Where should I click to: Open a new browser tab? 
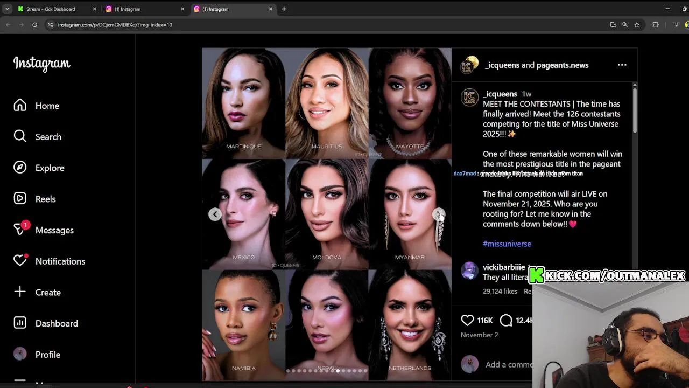284,9
